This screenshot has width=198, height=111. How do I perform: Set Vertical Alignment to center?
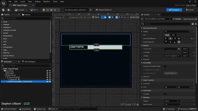170,42
